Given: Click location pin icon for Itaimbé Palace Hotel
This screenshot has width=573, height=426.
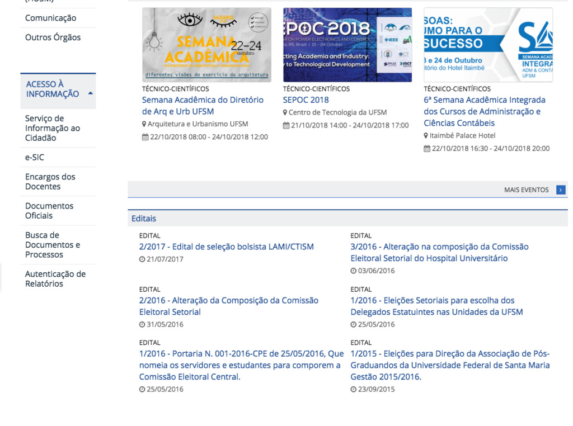Looking at the screenshot, I should pyautogui.click(x=426, y=136).
